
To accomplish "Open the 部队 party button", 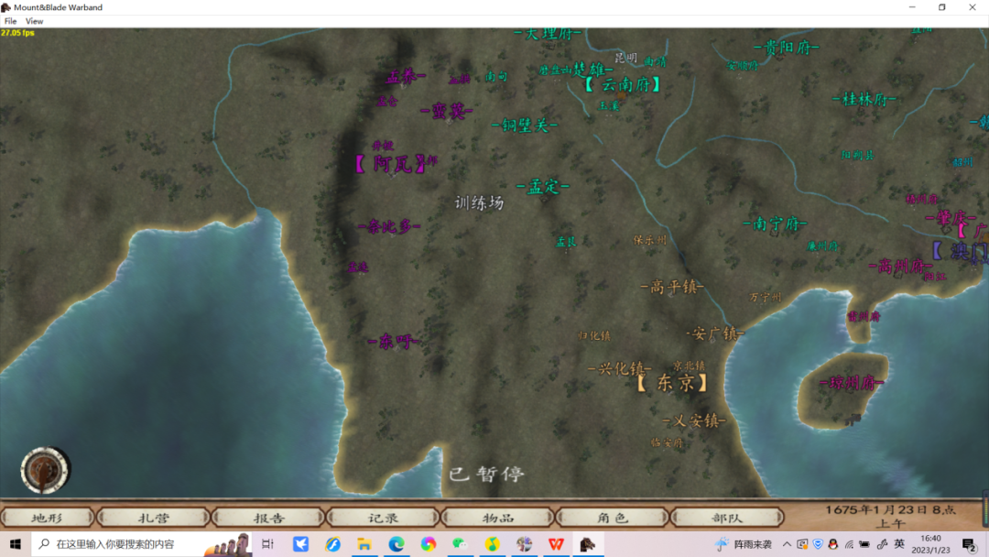I will pyautogui.click(x=727, y=518).
